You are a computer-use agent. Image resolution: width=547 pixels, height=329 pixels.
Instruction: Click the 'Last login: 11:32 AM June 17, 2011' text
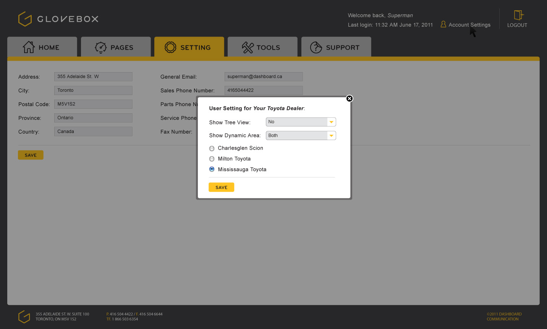click(390, 25)
